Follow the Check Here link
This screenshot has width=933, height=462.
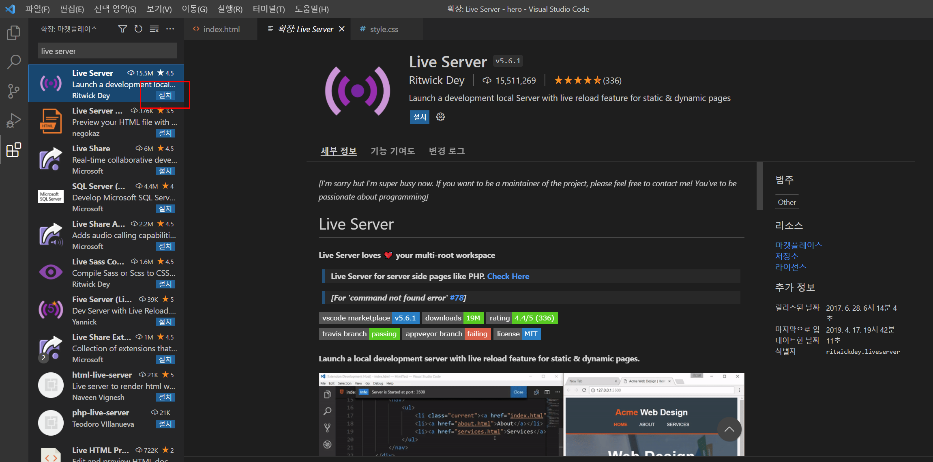[508, 276]
